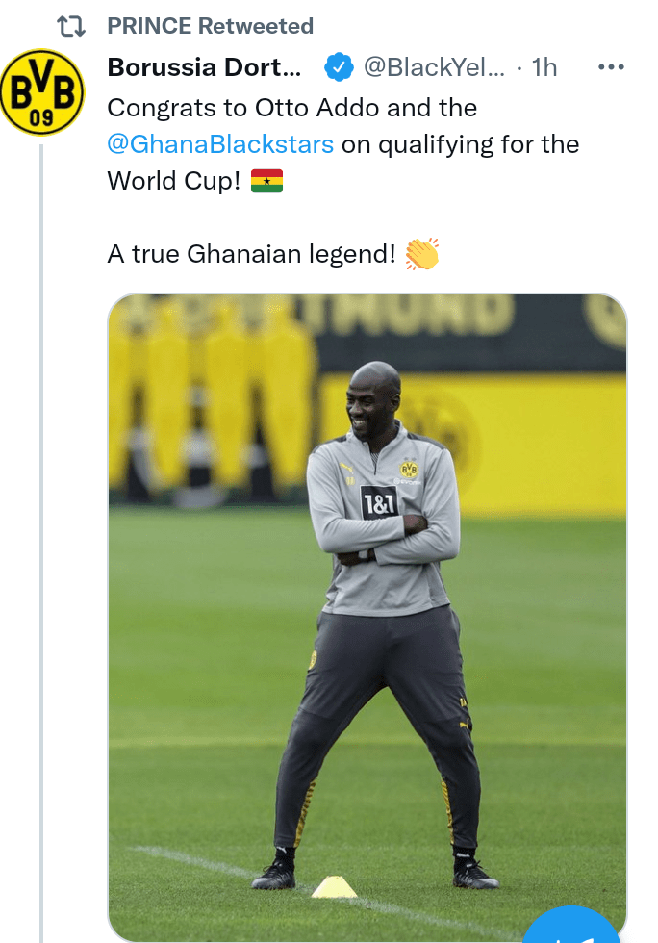658x943 pixels.
Task: Click the BVB crest on the grey jacket
Action: click(x=409, y=470)
